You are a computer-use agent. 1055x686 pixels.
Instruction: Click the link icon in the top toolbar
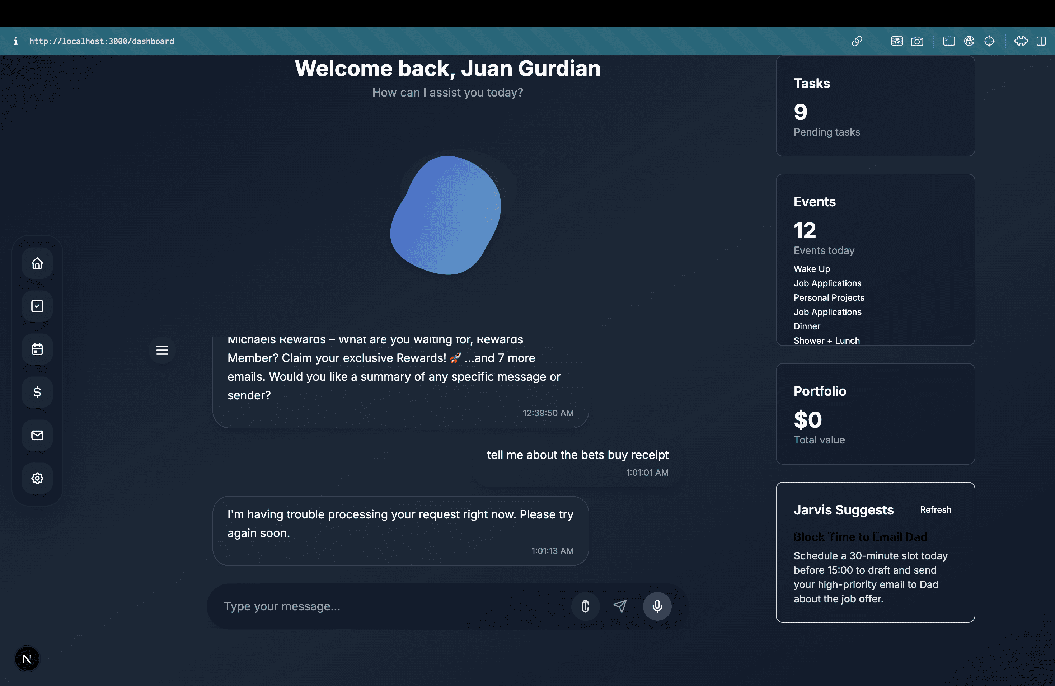pyautogui.click(x=857, y=41)
